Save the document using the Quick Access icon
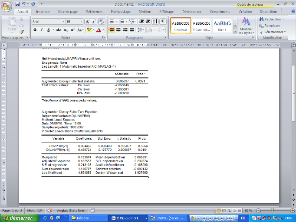Screen dimensions: 296x222 click(17, 4)
